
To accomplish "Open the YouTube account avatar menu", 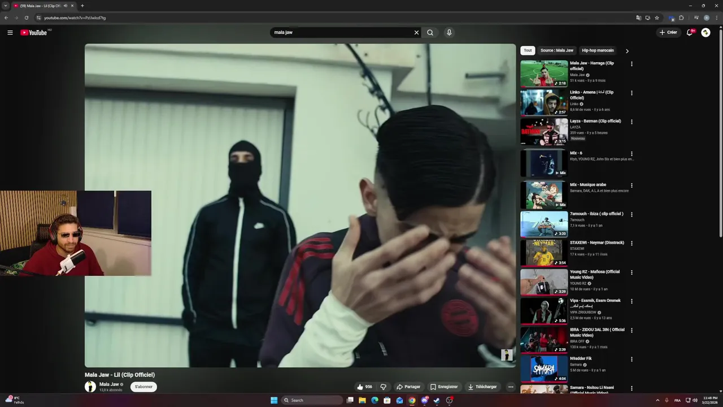I will click(x=705, y=32).
